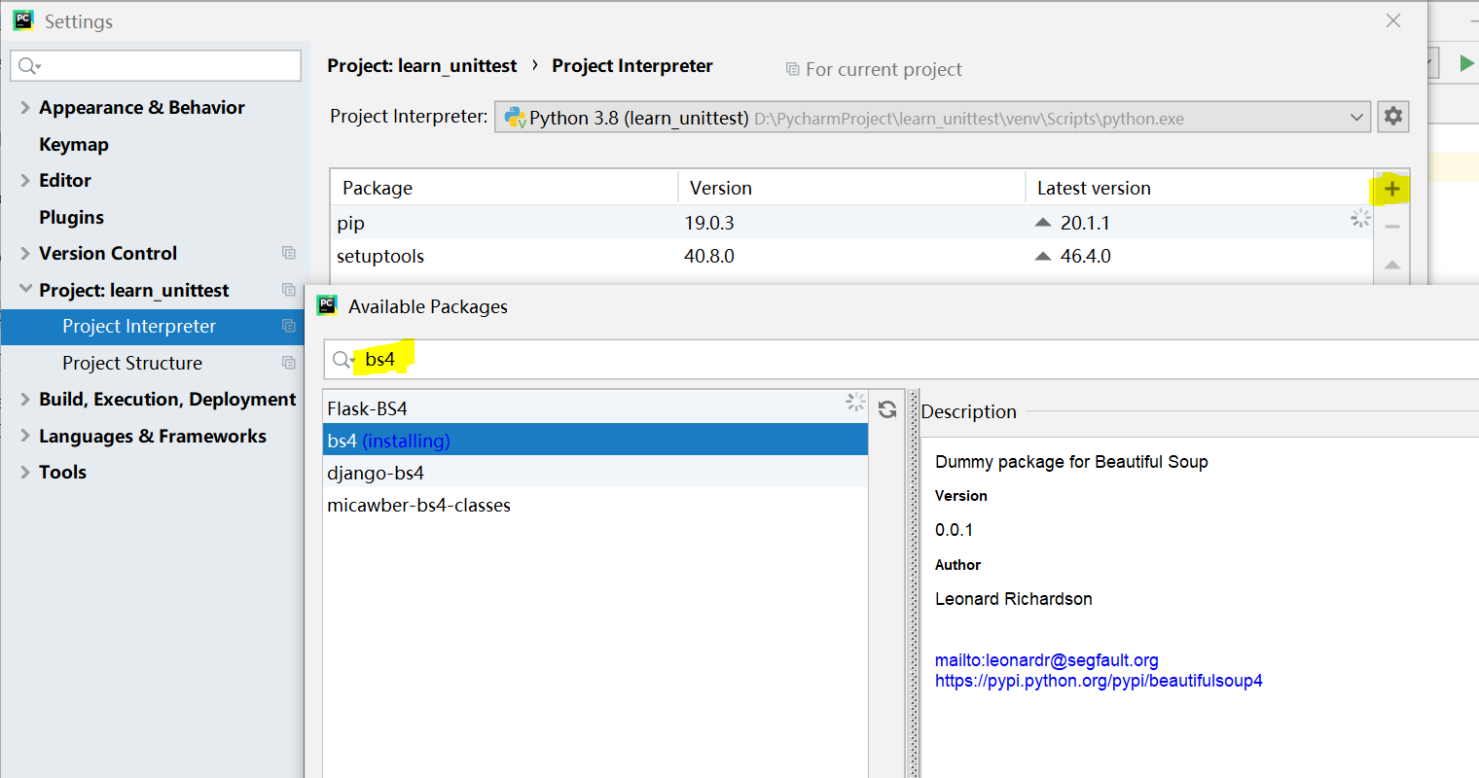Collapse Project: learn_unittest section

point(25,289)
